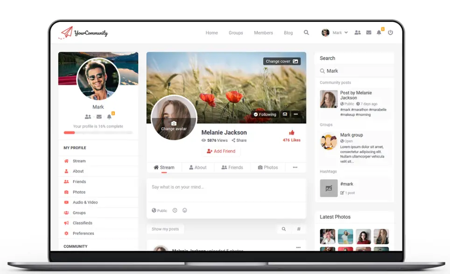Click the Melanie Jackson profile name
Screen dimensions: 450x274
click(224, 133)
